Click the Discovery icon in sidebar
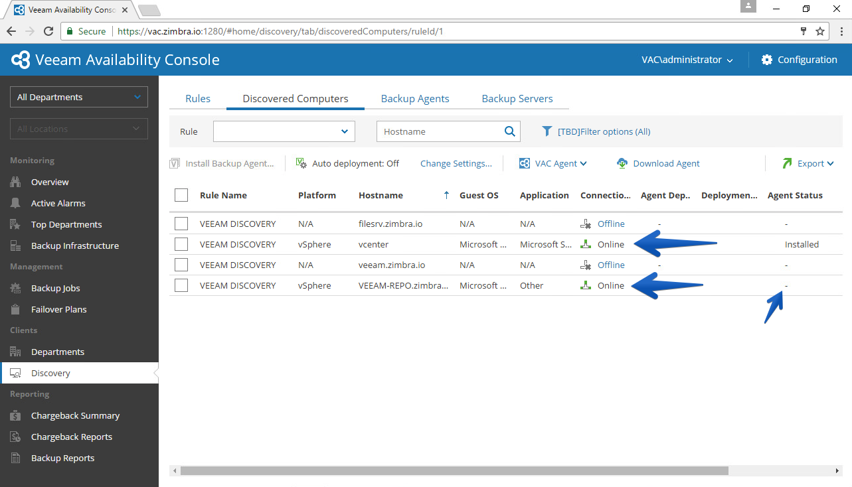The image size is (852, 487). click(16, 373)
